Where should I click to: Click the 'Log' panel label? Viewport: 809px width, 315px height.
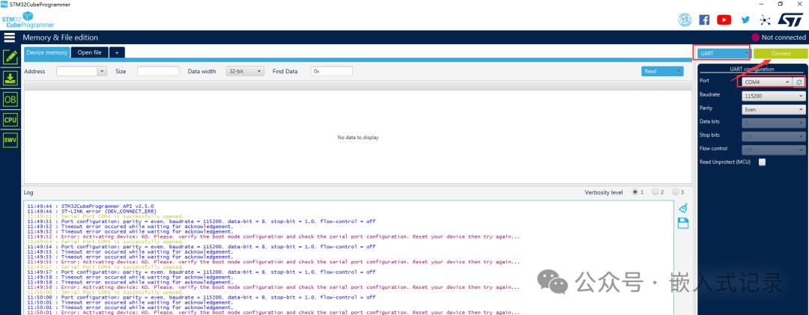(28, 192)
